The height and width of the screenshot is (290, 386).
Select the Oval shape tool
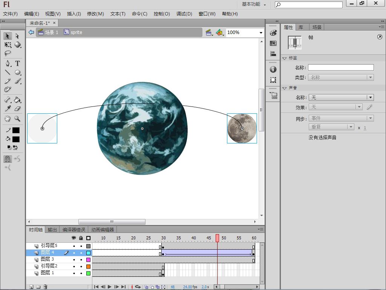(17, 72)
